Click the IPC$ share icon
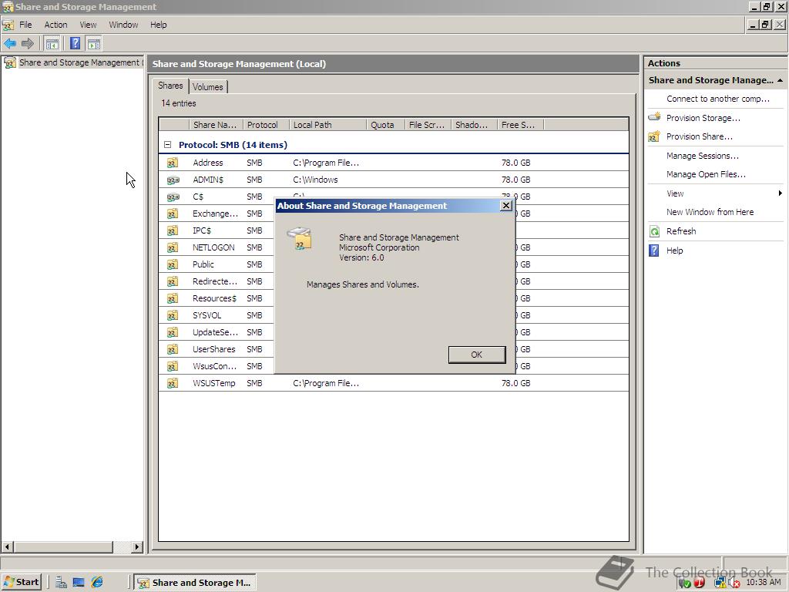The height and width of the screenshot is (592, 789). tap(173, 230)
